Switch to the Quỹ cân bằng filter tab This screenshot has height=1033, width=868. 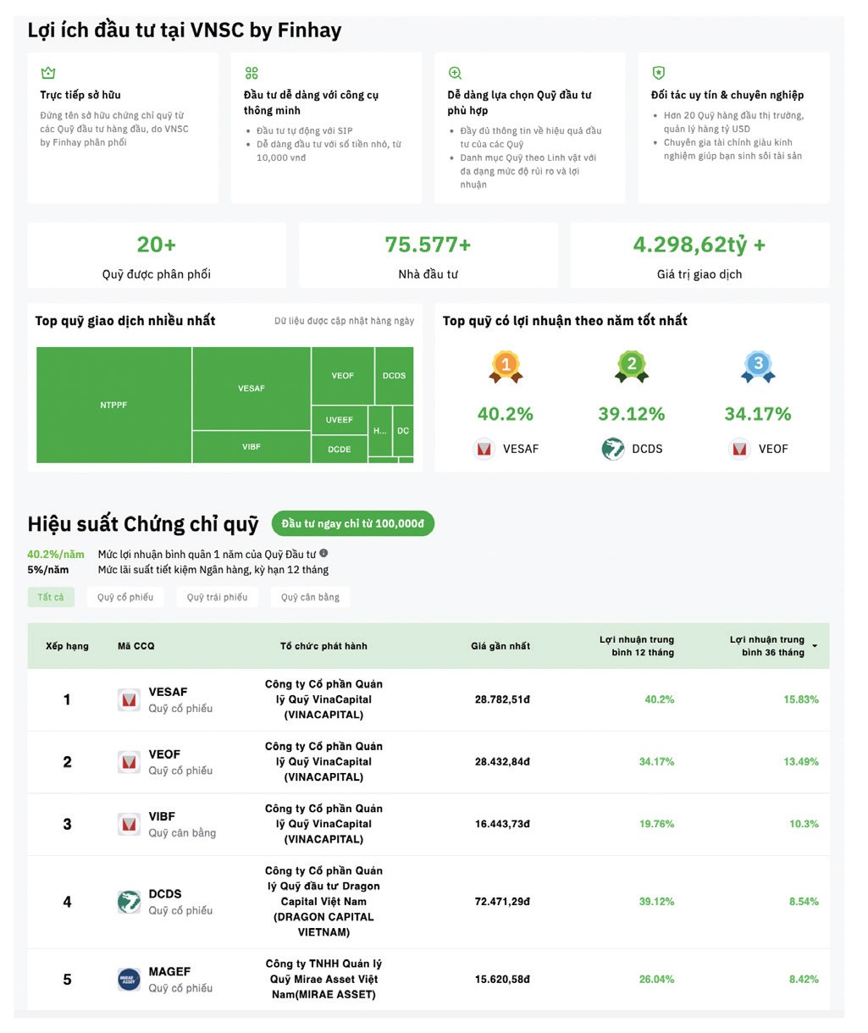coord(310,597)
